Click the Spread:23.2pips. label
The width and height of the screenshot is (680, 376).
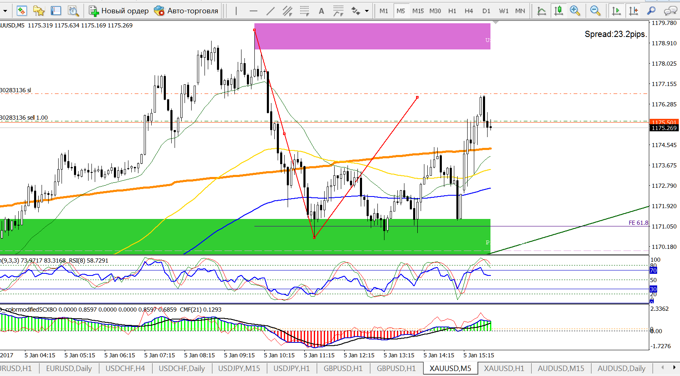tap(616, 34)
